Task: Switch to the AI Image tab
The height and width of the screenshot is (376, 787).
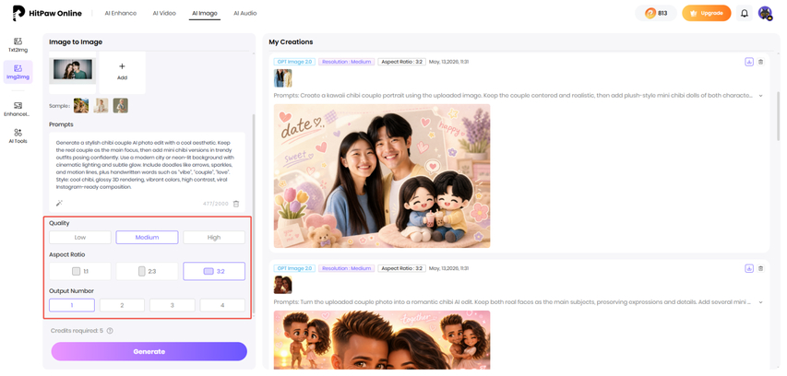Action: pyautogui.click(x=204, y=14)
